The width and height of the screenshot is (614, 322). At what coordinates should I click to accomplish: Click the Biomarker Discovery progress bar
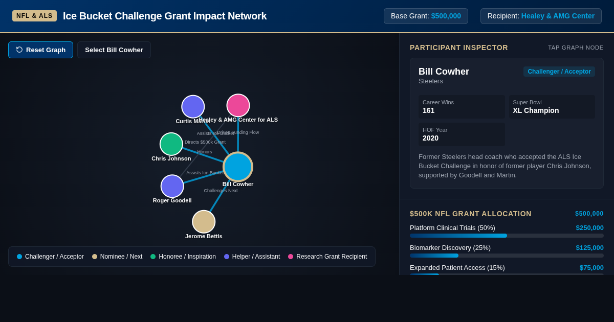tap(507, 256)
